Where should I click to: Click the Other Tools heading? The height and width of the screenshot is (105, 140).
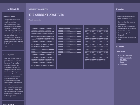120,51
